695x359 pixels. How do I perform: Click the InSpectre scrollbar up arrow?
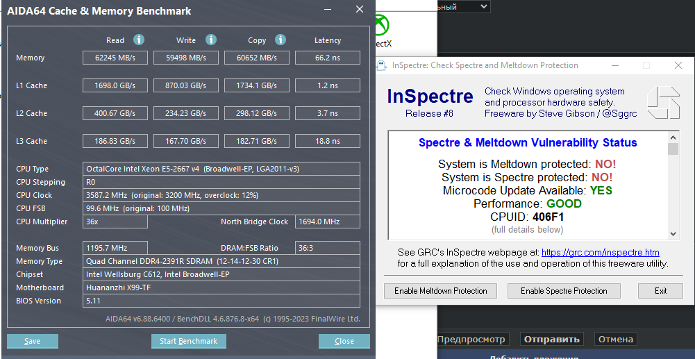coord(673,137)
